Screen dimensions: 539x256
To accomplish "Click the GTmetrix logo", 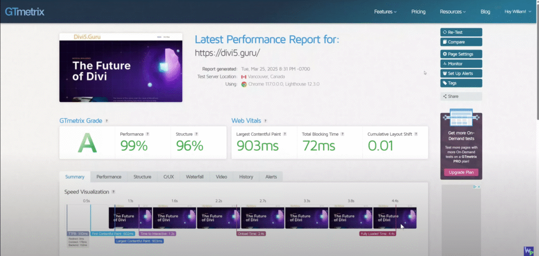I will pyautogui.click(x=24, y=12).
